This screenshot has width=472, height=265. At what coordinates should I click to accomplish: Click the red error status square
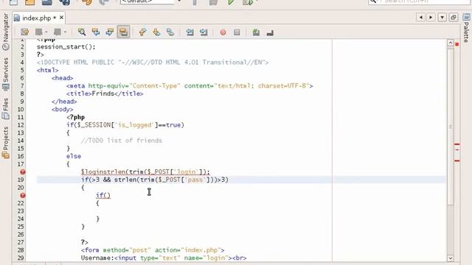coord(457,44)
